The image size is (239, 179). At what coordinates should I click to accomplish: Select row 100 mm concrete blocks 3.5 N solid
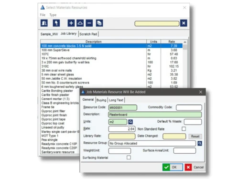point(111,46)
